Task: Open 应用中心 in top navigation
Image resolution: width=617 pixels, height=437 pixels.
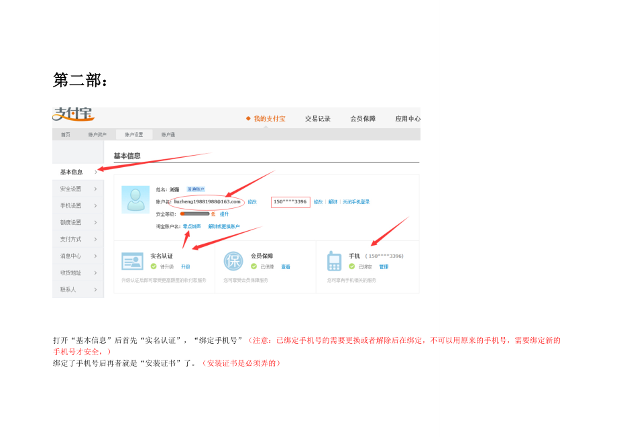Action: (x=408, y=119)
